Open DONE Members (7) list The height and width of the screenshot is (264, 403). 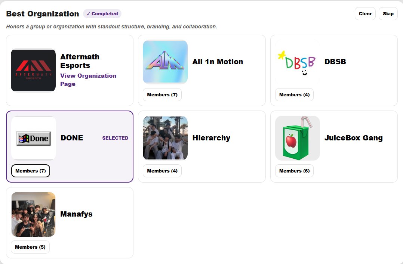click(31, 171)
